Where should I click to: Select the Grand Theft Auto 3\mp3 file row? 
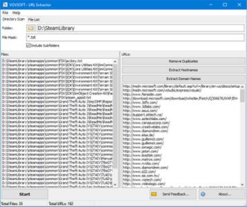[x=58, y=101]
